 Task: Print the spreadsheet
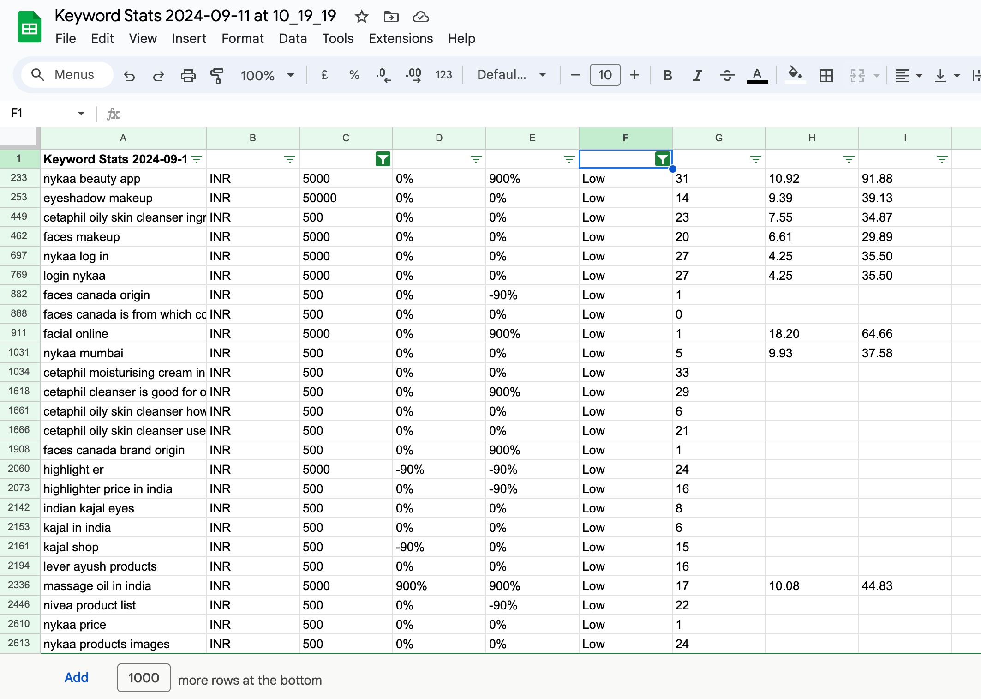click(x=188, y=75)
